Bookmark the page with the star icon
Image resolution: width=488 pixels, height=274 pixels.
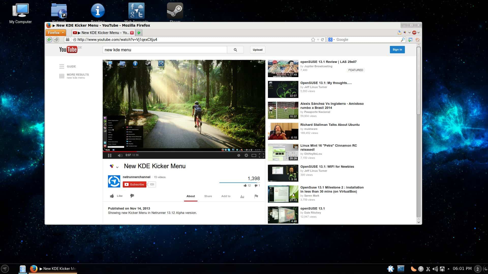[x=313, y=40]
